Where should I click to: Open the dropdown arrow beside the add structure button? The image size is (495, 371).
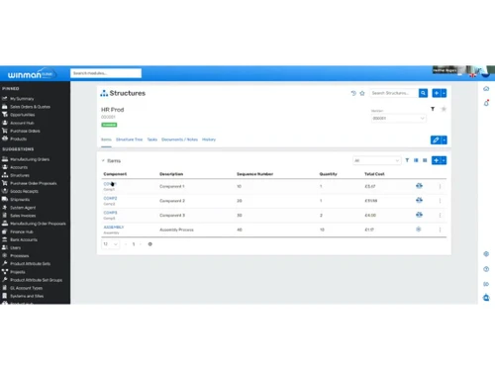[x=445, y=93]
